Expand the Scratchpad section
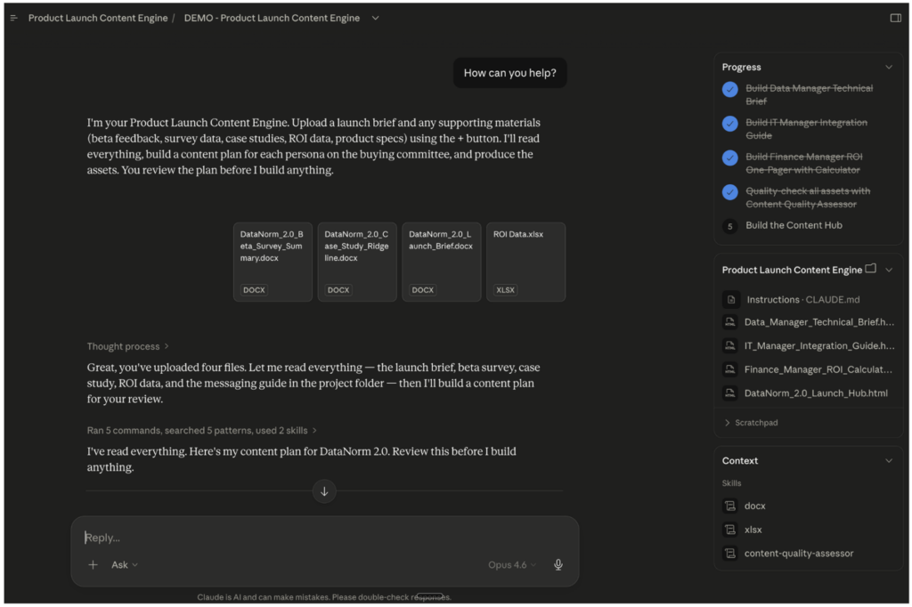The width and height of the screenshot is (912, 607). [751, 423]
